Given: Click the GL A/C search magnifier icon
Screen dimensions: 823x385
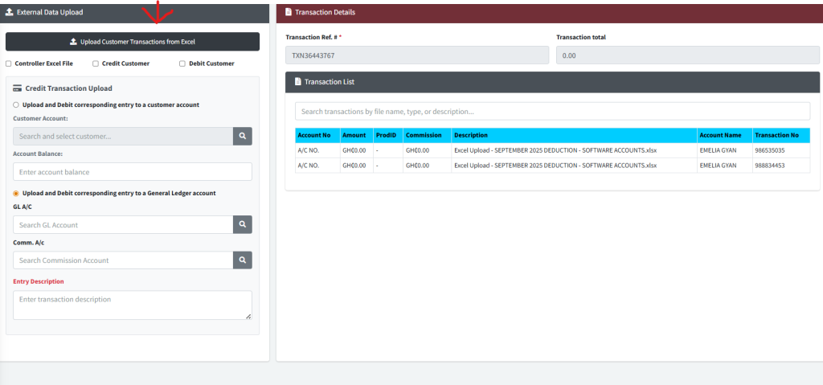Looking at the screenshot, I should pos(242,225).
